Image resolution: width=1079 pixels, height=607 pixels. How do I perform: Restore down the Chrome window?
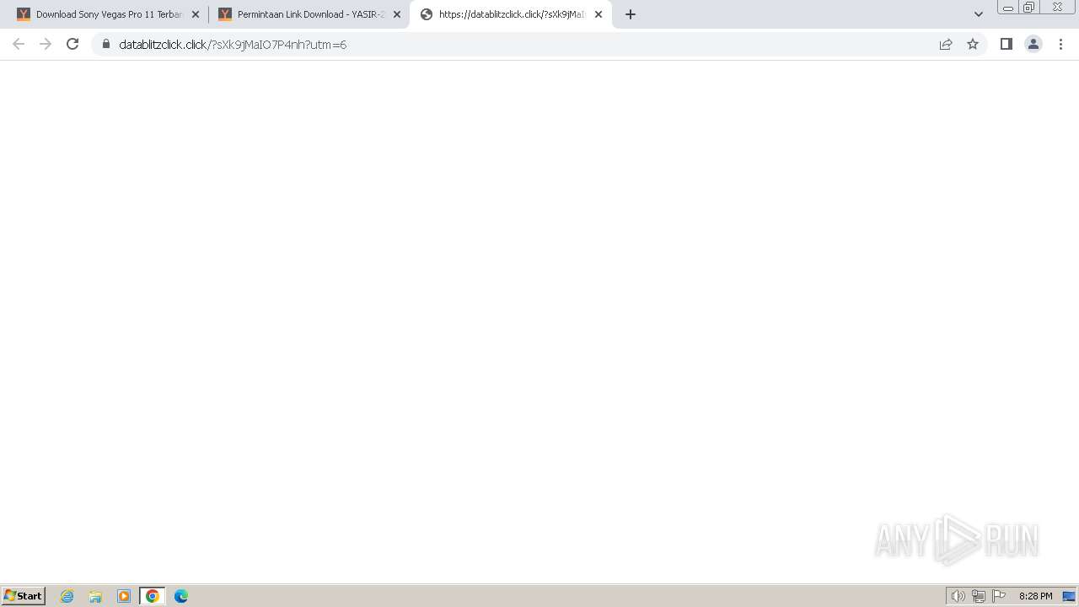click(1029, 7)
